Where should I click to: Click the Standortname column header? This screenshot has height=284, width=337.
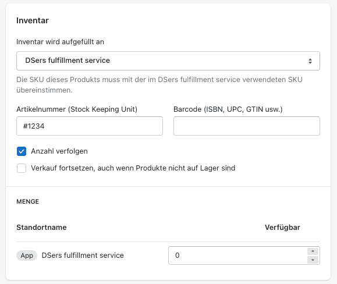point(41,228)
